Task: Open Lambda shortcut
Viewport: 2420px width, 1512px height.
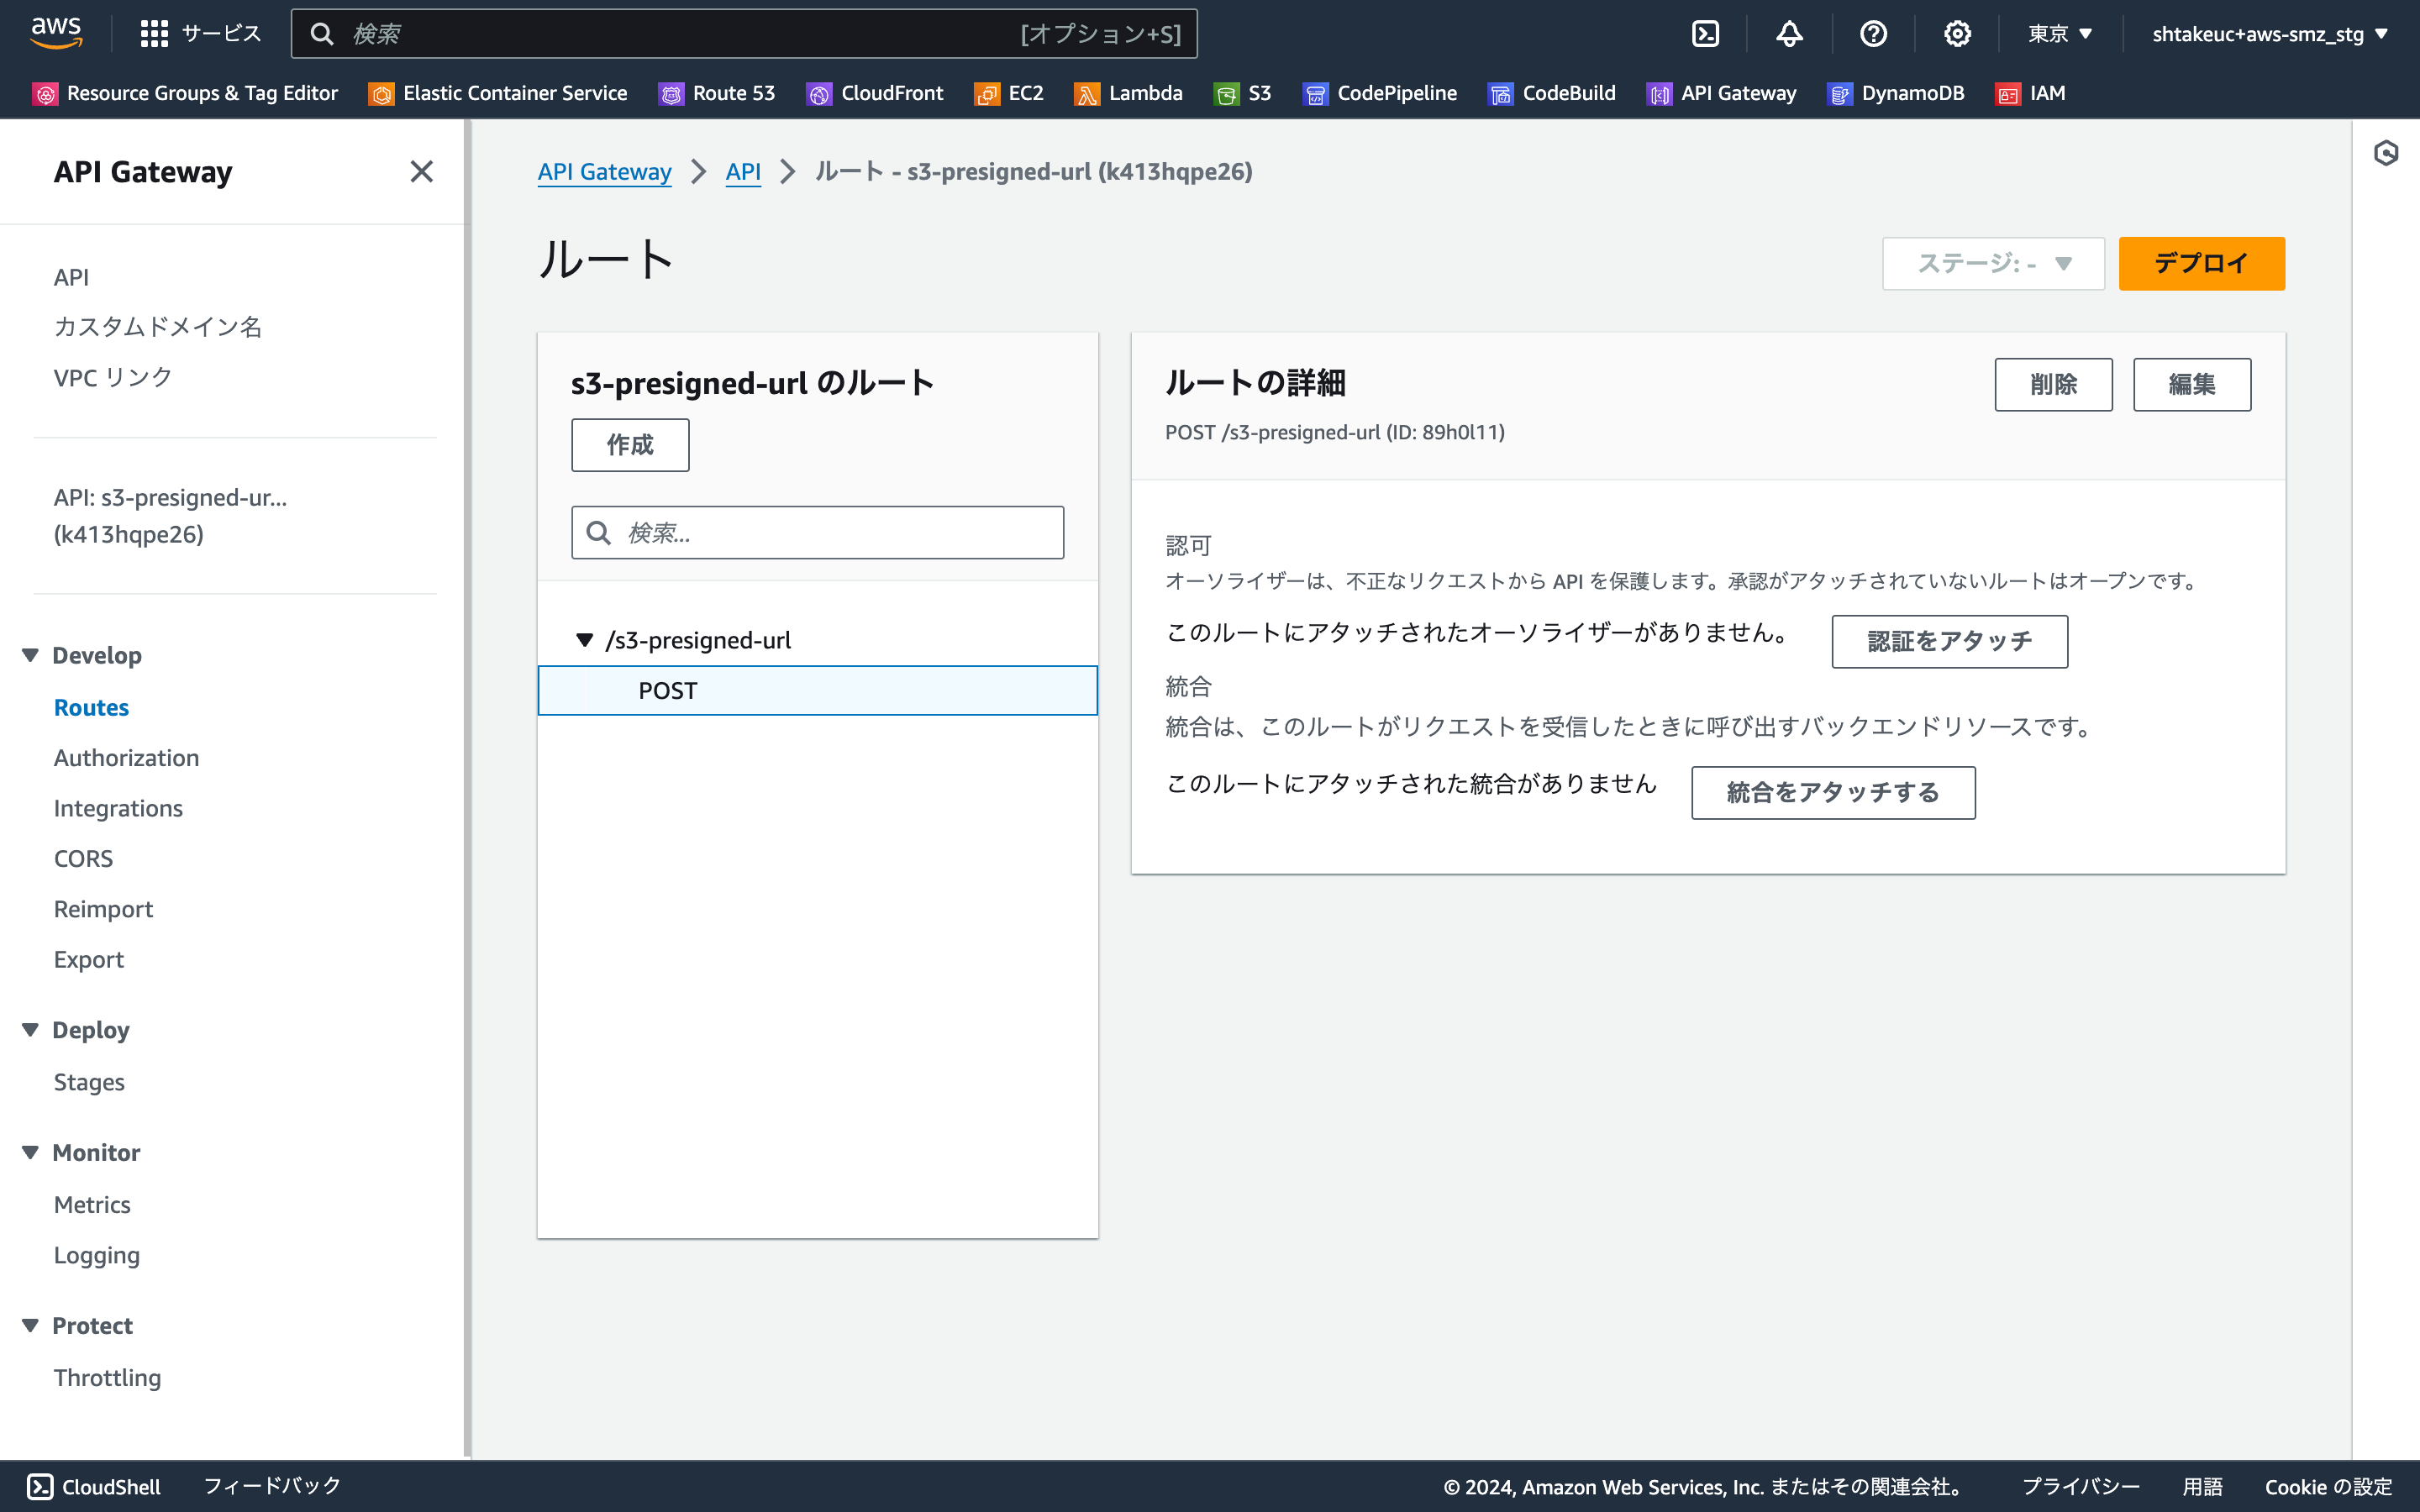Action: [1128, 93]
